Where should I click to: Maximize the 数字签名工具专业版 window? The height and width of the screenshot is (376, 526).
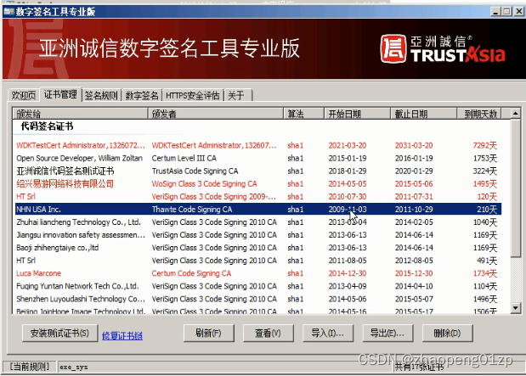506,12
